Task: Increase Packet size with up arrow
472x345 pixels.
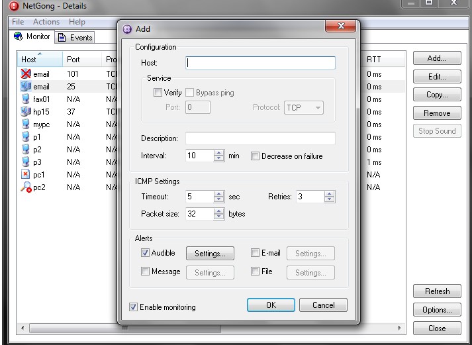Action: point(219,211)
